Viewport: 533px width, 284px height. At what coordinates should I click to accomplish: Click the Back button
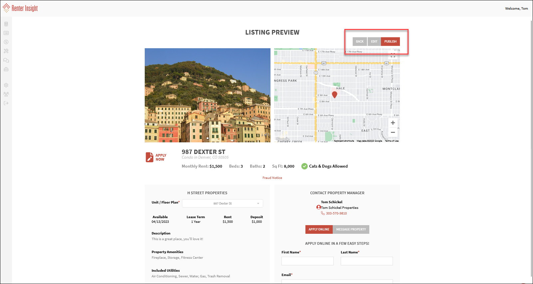tap(360, 42)
